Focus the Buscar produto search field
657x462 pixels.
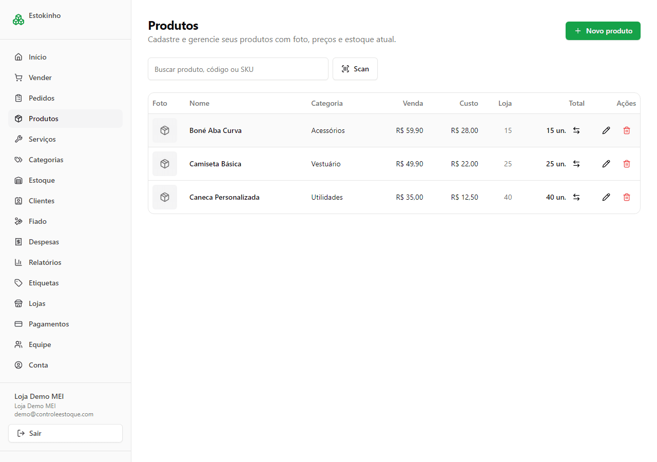click(238, 69)
